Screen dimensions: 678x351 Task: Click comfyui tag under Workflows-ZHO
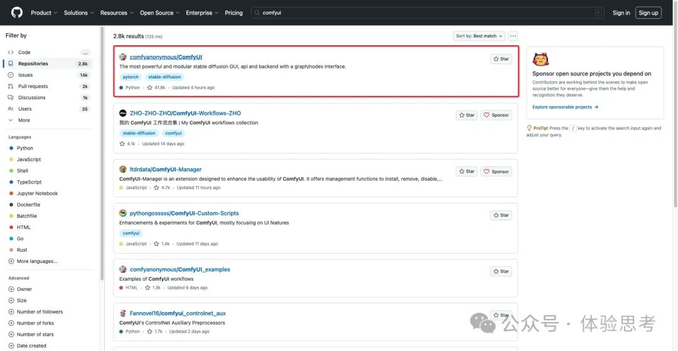click(x=173, y=133)
